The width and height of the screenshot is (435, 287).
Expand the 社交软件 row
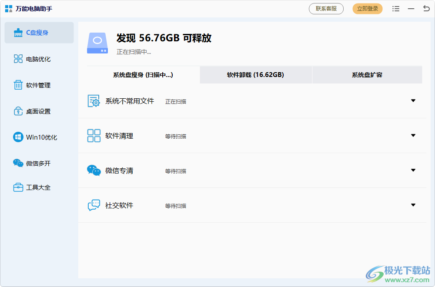(x=413, y=205)
